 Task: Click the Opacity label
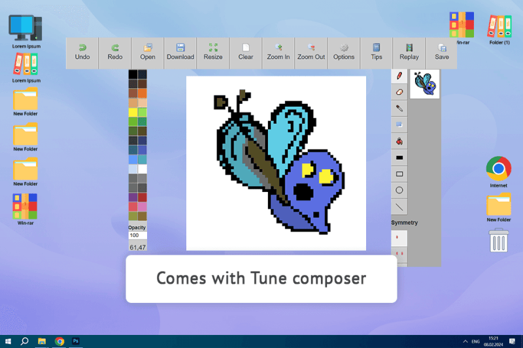click(x=137, y=227)
